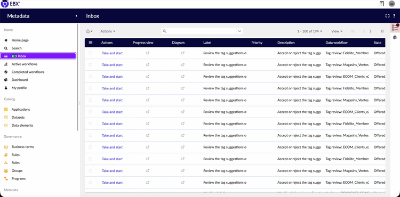Open Data elements in Catalog
The height and width of the screenshot is (197, 400).
tap(22, 125)
